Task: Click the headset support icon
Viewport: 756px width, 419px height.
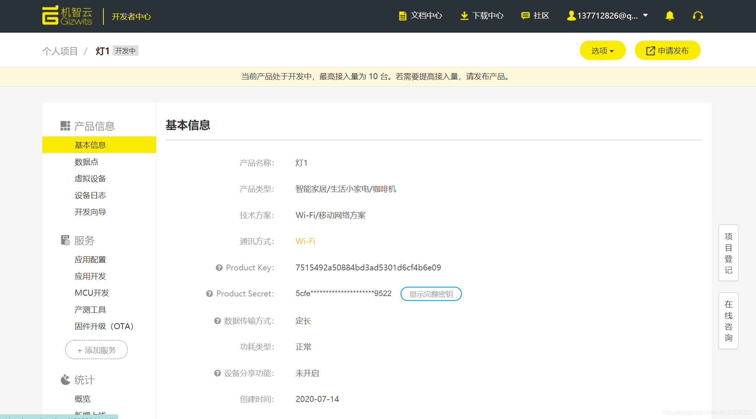Action: (698, 16)
